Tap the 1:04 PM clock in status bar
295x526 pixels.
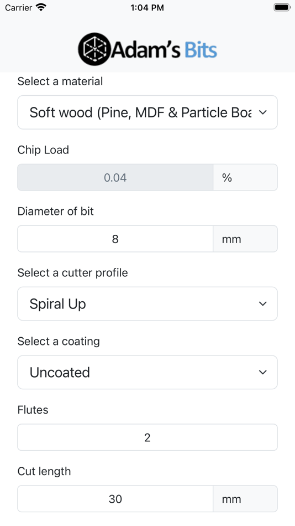coord(147,7)
